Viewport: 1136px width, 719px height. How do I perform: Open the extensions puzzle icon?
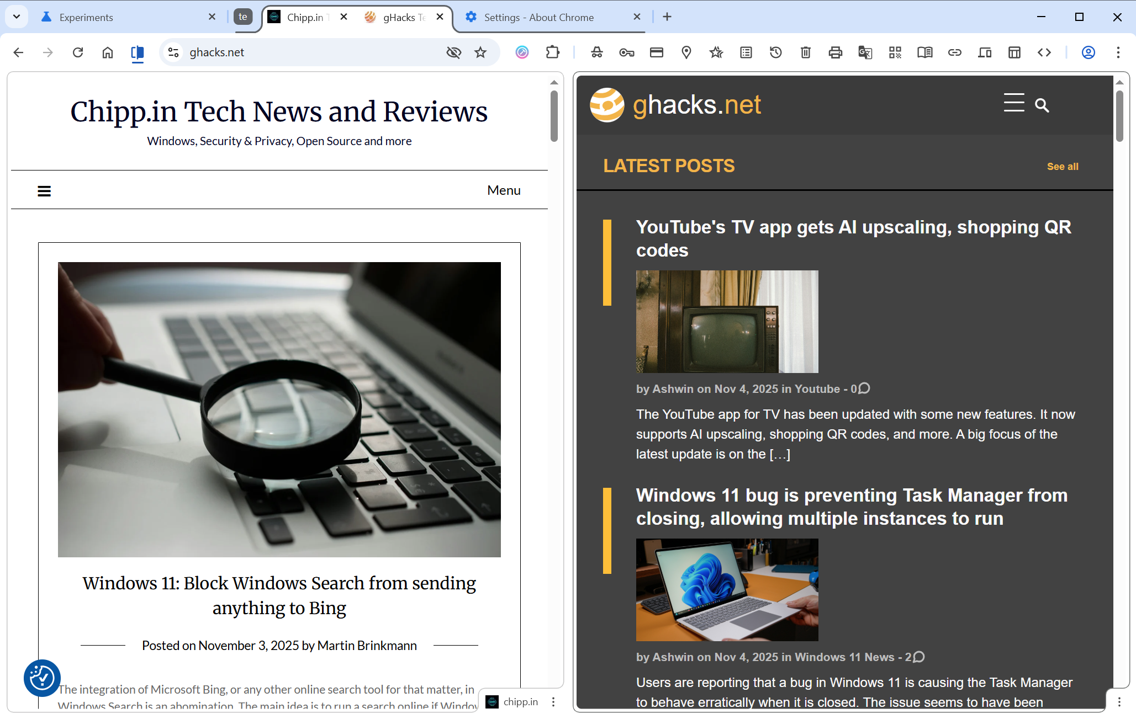coord(553,52)
